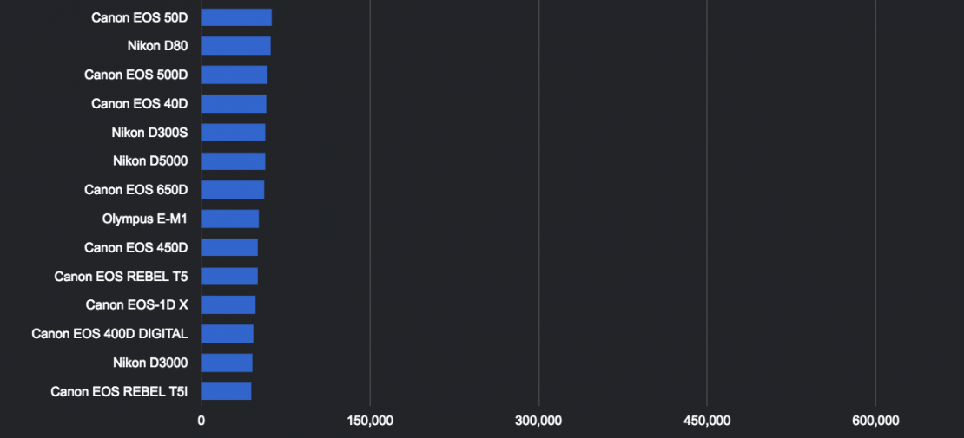Select the Nikon D5000 bar
Screen dimensions: 964x438
click(233, 161)
